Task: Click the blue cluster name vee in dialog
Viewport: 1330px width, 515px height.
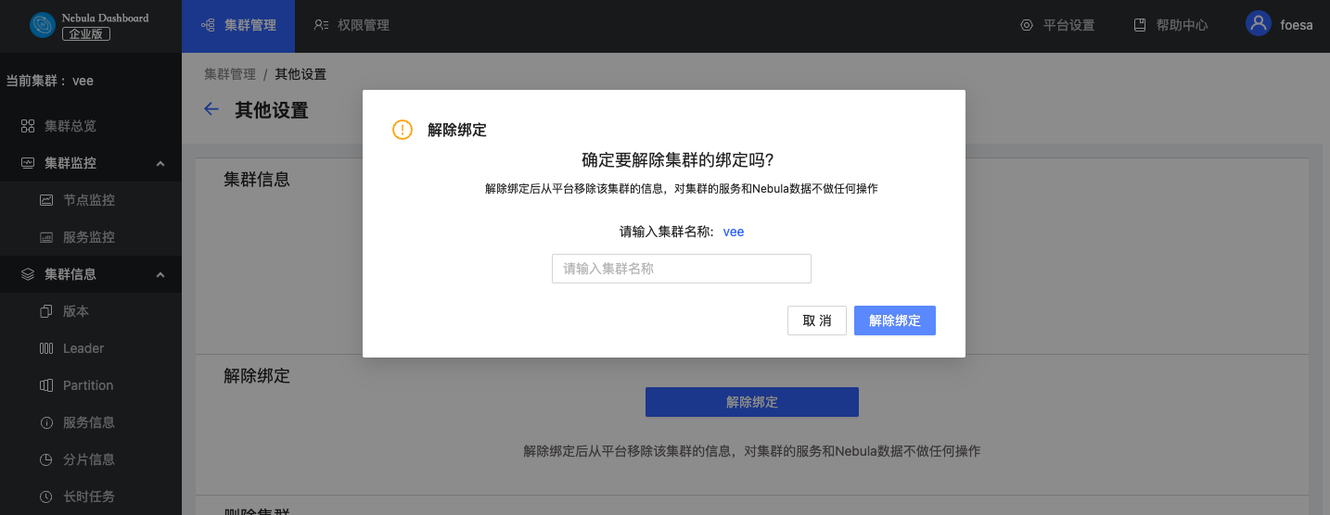Action: click(x=734, y=232)
